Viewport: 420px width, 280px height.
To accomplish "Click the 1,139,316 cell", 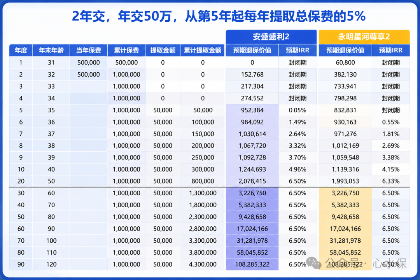I will pyautogui.click(x=345, y=169).
